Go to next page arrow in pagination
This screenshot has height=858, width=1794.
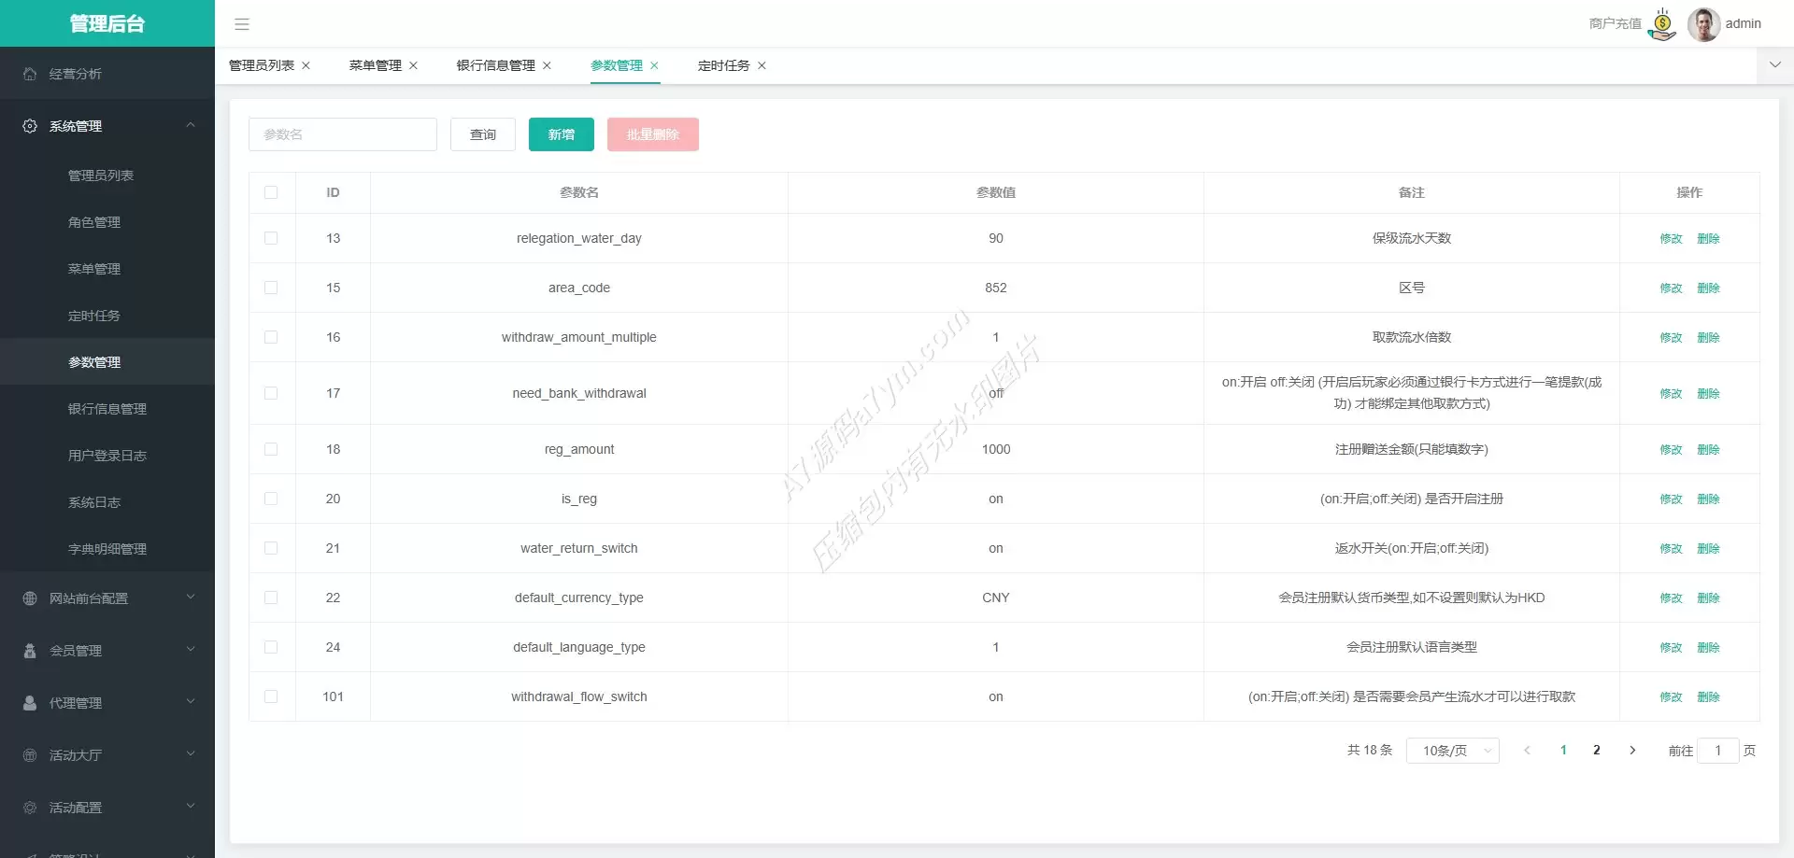click(x=1632, y=751)
